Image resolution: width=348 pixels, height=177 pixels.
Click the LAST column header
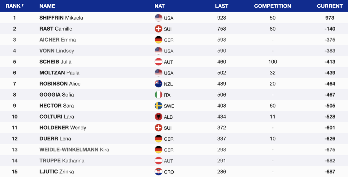221,6
